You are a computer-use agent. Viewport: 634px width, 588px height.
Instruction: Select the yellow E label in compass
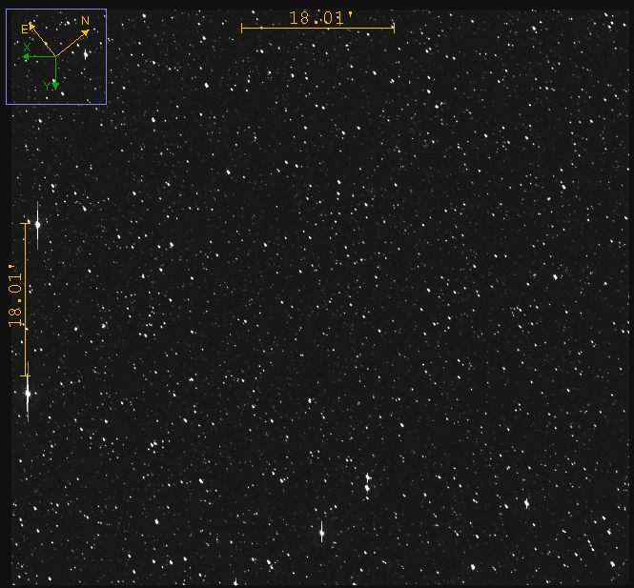(x=24, y=30)
